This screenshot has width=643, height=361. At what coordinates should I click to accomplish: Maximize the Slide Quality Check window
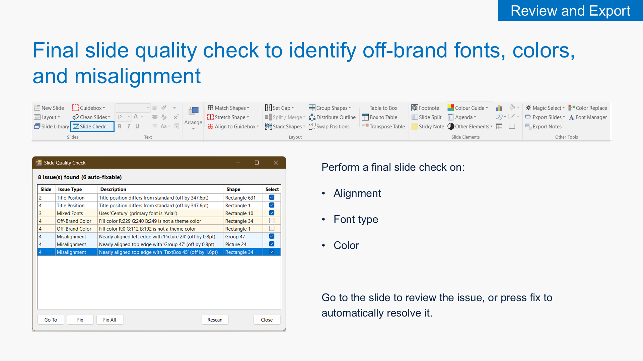click(x=257, y=162)
